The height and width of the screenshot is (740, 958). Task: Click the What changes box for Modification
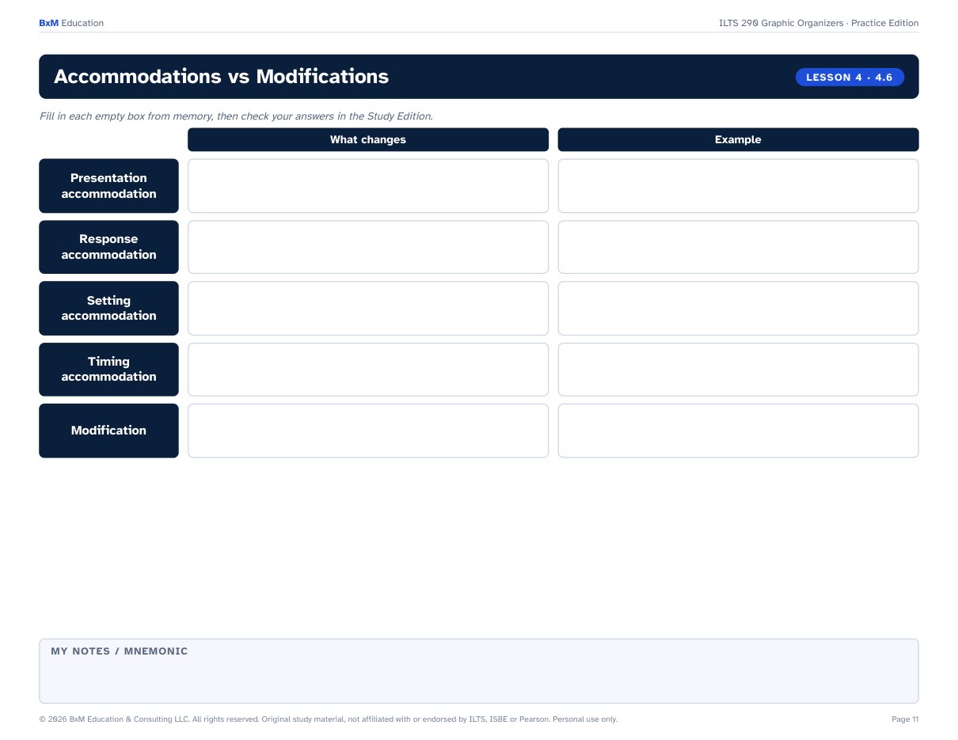click(x=368, y=431)
